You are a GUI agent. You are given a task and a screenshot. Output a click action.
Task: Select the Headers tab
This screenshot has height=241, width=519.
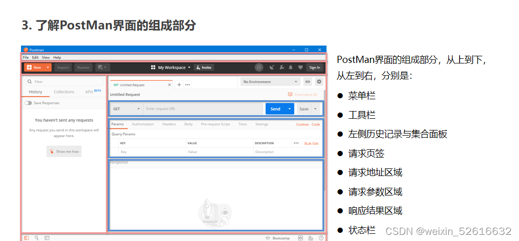coord(169,124)
